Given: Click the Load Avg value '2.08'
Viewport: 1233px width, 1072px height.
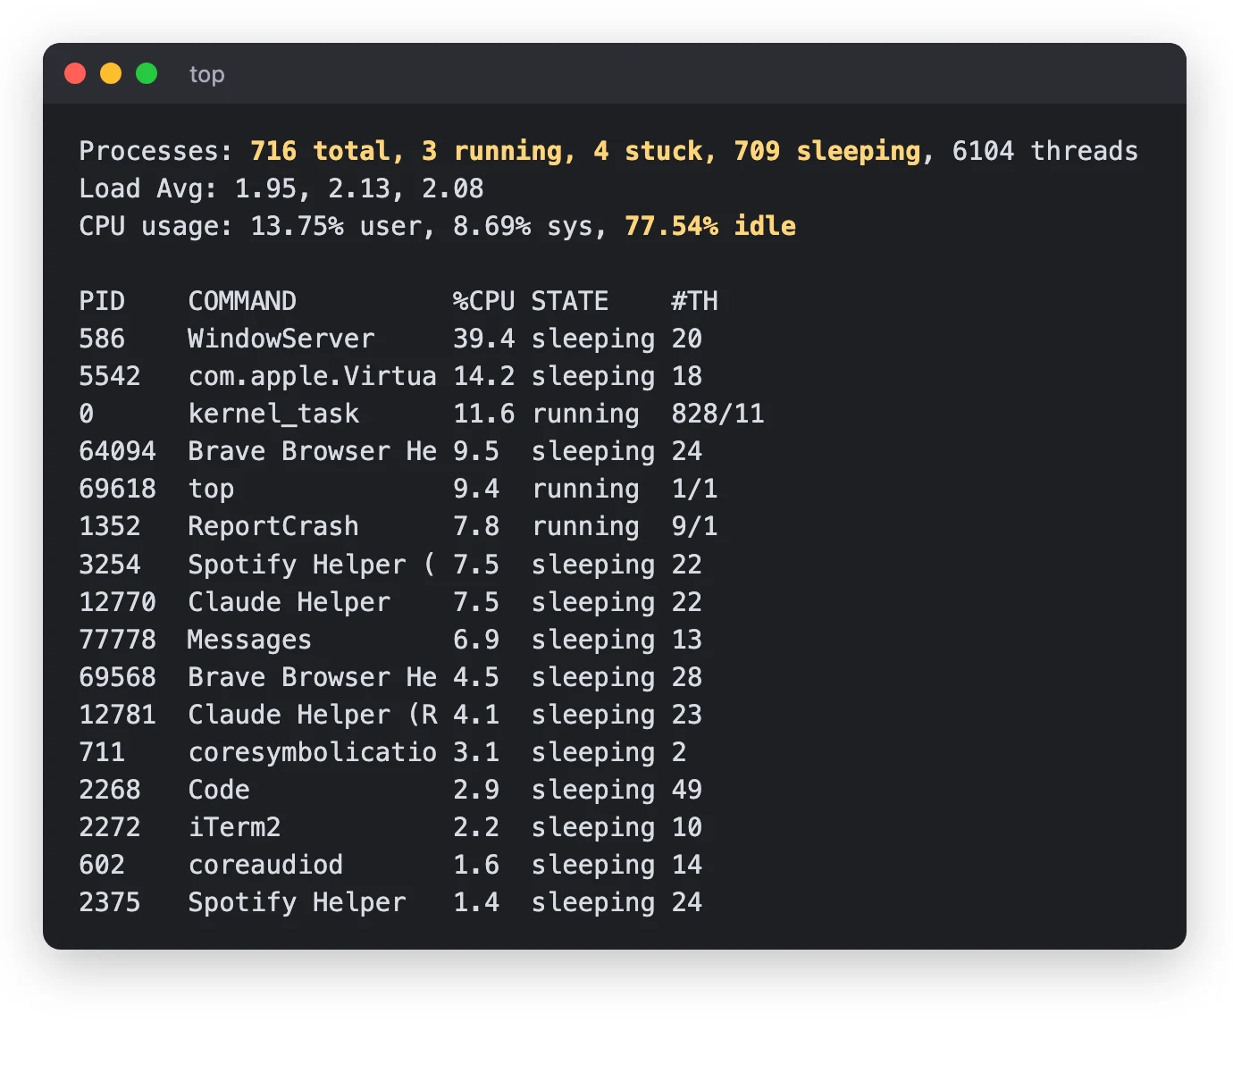Looking at the screenshot, I should click(452, 188).
